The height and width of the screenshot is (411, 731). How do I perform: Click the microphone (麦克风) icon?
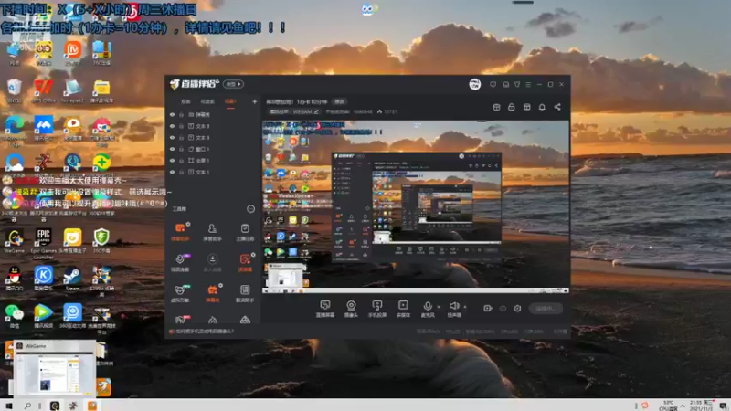pyautogui.click(x=428, y=306)
